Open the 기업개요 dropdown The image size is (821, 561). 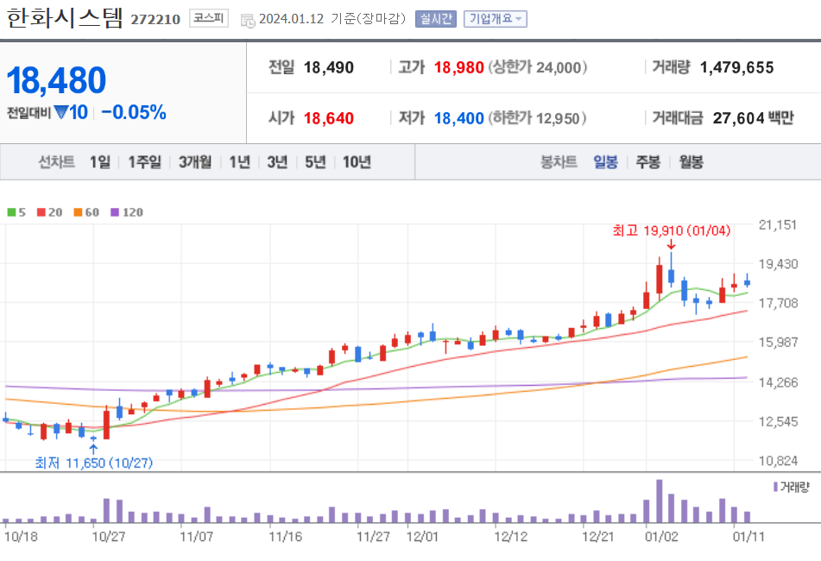(495, 19)
